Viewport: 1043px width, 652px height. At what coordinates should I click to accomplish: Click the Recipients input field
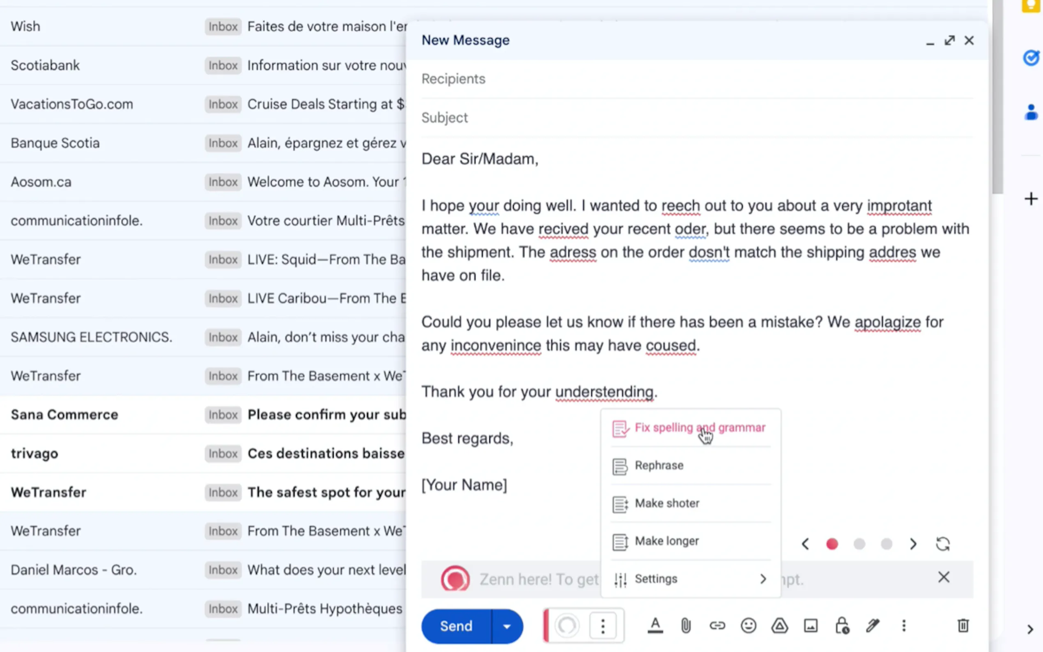tap(690, 79)
